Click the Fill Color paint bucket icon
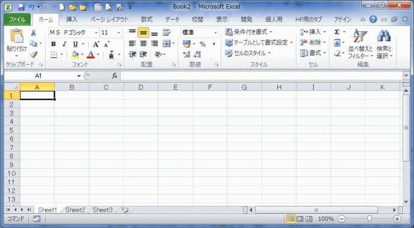The height and width of the screenshot is (228, 414). 75,54
